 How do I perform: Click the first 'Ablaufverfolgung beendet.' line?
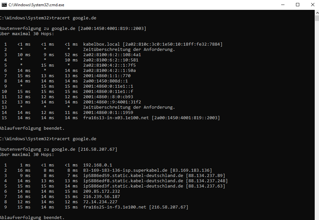[32, 128]
